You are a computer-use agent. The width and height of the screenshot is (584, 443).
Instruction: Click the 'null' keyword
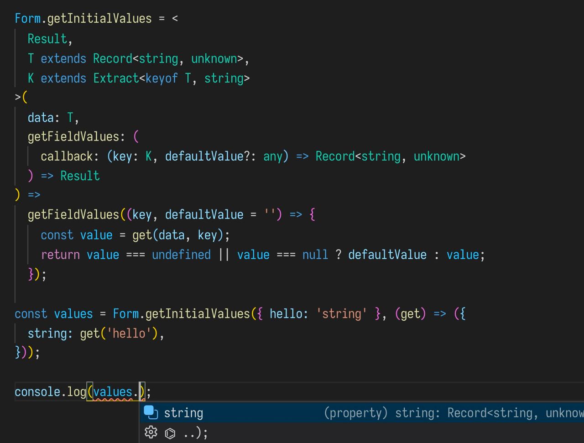tap(315, 254)
